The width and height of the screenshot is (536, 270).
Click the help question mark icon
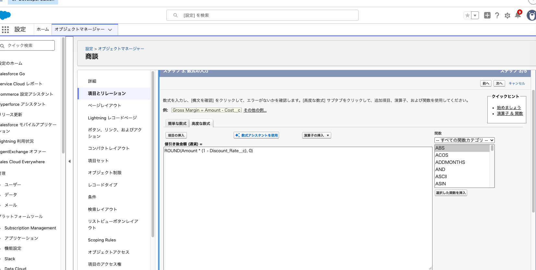click(x=497, y=15)
